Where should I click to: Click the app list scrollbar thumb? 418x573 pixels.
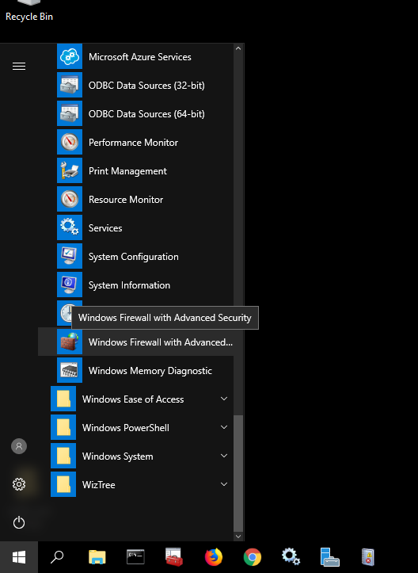coord(238,473)
